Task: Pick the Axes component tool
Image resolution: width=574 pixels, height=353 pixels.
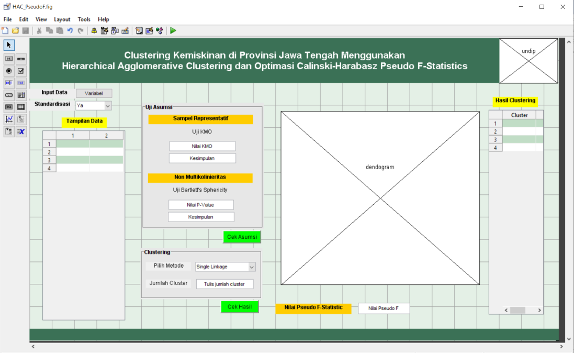Action: click(9, 119)
